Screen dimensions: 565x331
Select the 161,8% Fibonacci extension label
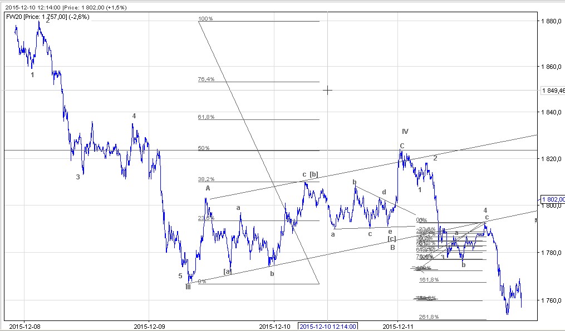[x=429, y=279]
